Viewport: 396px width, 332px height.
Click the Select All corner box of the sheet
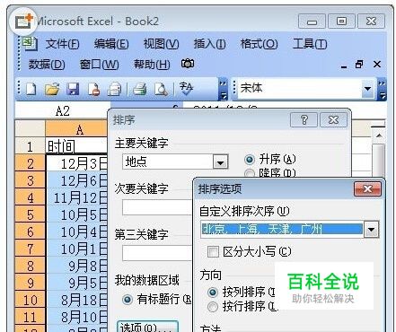30,129
